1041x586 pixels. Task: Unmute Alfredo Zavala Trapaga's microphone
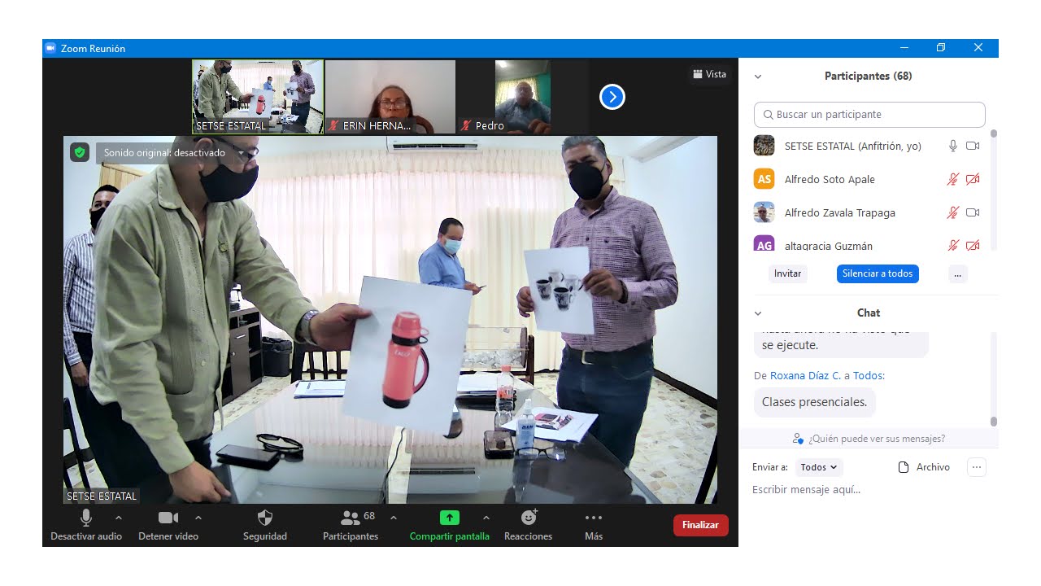(x=953, y=212)
